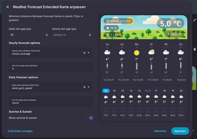
Task: Click the Bewölkt condition label
Action: tap(174, 34)
